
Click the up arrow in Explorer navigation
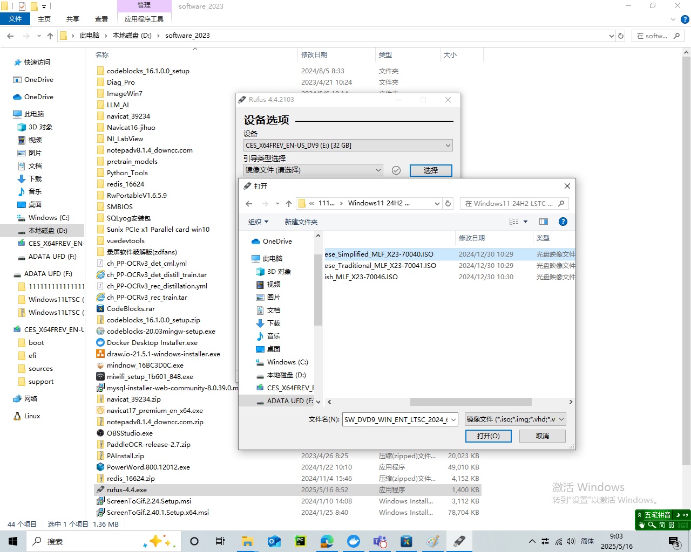coord(50,36)
